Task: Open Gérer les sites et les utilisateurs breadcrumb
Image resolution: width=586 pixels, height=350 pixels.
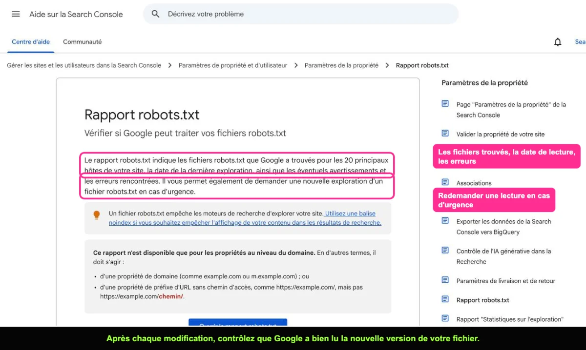Action: [x=84, y=65]
